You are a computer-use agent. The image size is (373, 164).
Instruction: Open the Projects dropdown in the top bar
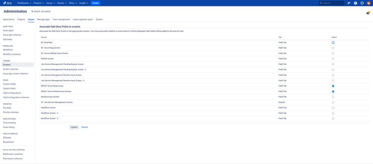[38, 3]
